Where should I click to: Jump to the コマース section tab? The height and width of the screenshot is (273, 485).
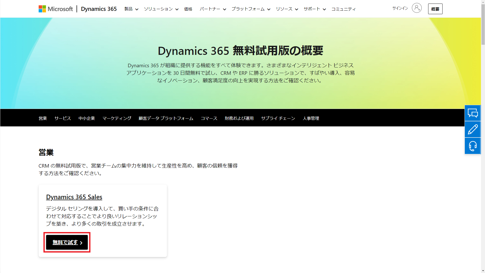[209, 118]
